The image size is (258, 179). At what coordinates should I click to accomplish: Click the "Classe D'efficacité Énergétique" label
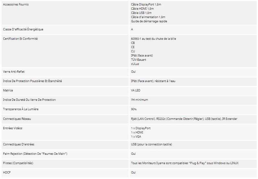pos(23,29)
